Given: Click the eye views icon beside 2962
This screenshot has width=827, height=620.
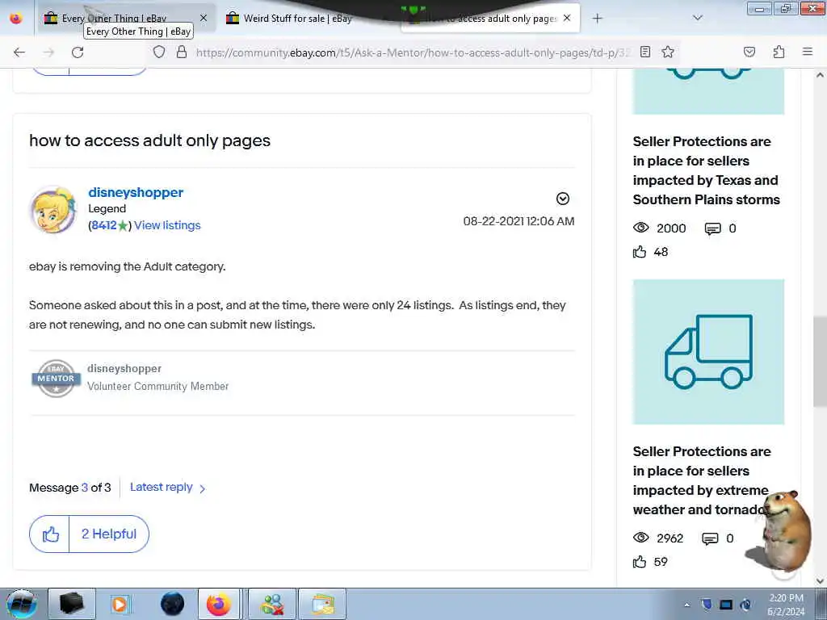Looking at the screenshot, I should [x=640, y=538].
